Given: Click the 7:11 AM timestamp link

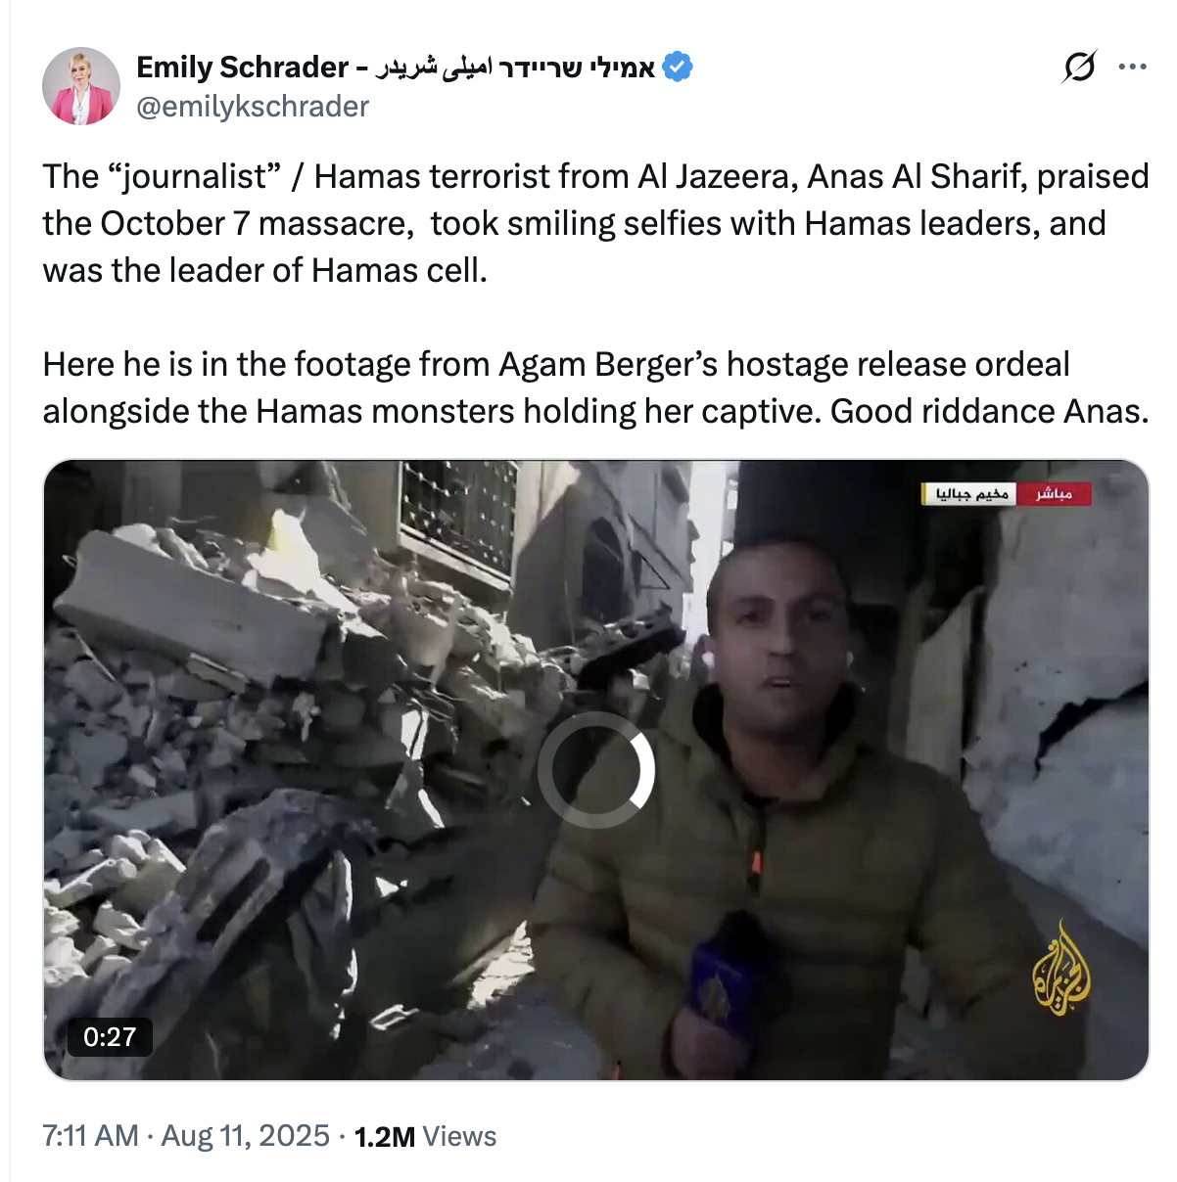Looking at the screenshot, I should point(90,1136).
